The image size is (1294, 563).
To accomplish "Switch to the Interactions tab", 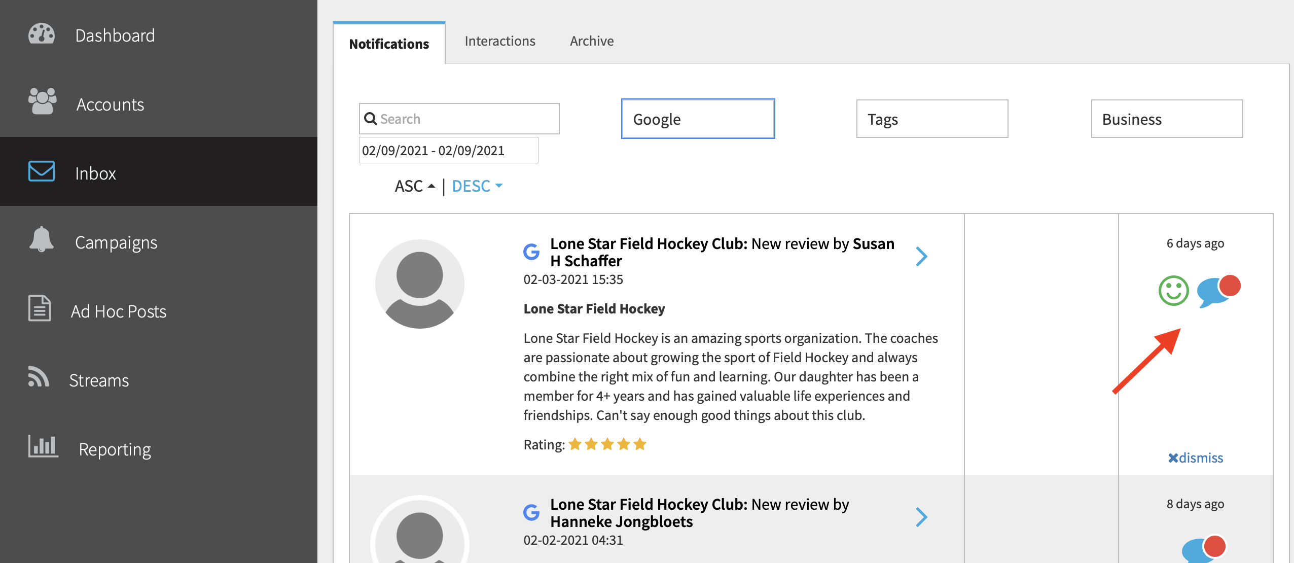I will pos(499,41).
